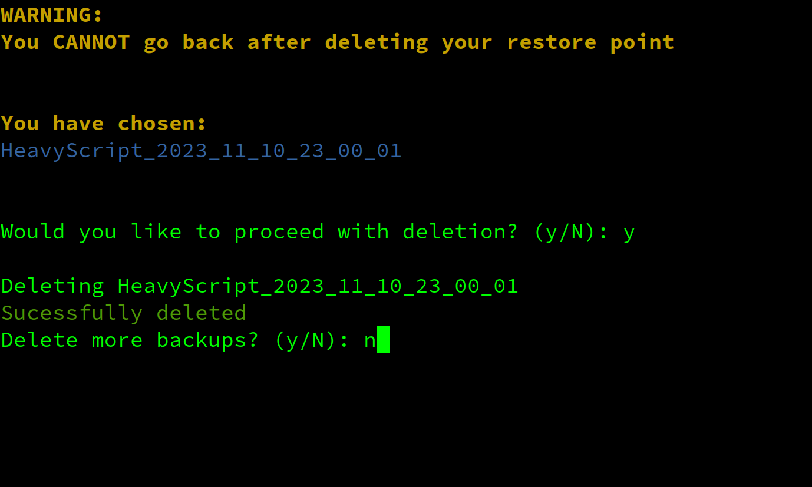Viewport: 812px width, 487px height.
Task: Click the "Sucessfully deleted" status message
Action: tap(124, 313)
